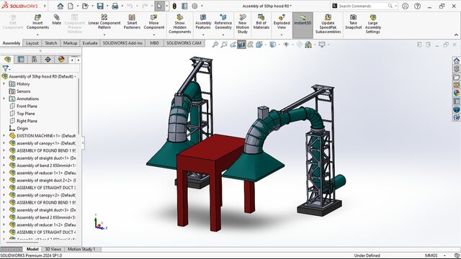Expand assembly of reducer 1<1> node
The width and height of the screenshot is (461, 259).
[4, 173]
